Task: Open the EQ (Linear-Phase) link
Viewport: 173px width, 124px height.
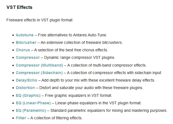Action: tap(33, 103)
